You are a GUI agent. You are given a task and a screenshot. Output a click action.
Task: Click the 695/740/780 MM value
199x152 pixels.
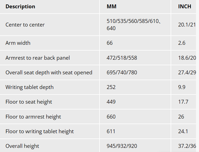(x=122, y=72)
